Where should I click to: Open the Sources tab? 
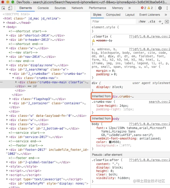click(x=60, y=8)
